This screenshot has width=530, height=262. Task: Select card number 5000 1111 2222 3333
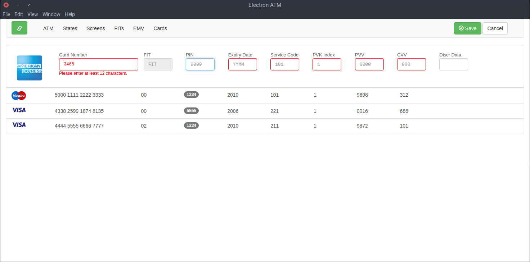79,95
